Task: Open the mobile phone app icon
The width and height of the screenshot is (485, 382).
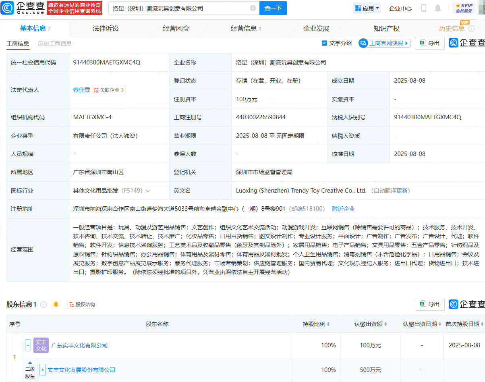Action: (x=424, y=8)
